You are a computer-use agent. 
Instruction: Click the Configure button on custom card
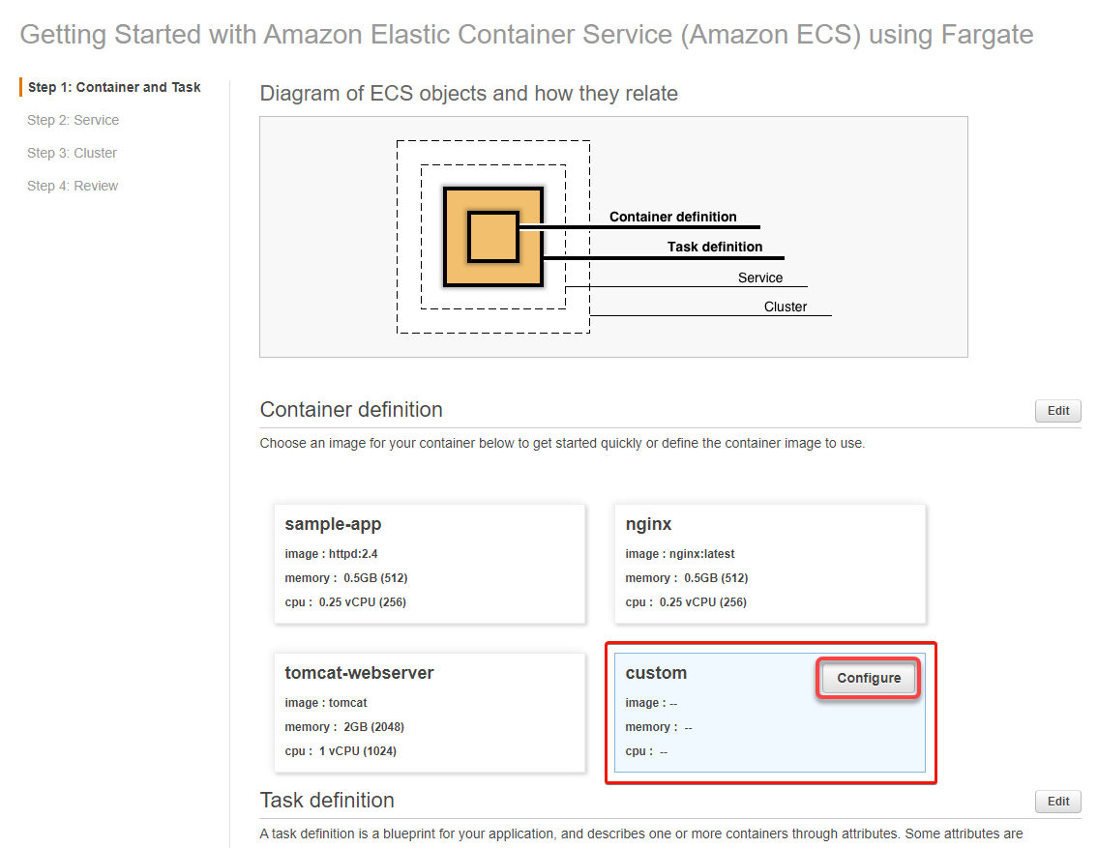click(x=869, y=678)
